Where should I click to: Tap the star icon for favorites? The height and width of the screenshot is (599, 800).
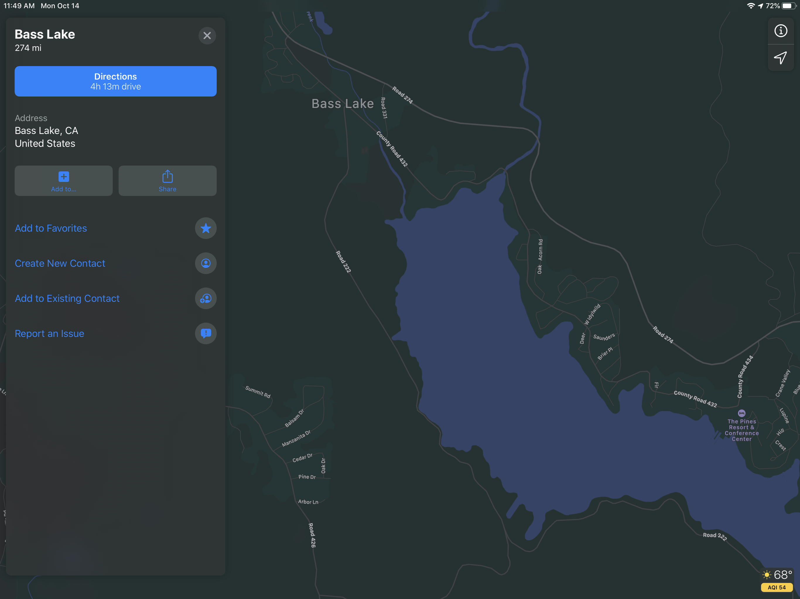click(x=206, y=228)
